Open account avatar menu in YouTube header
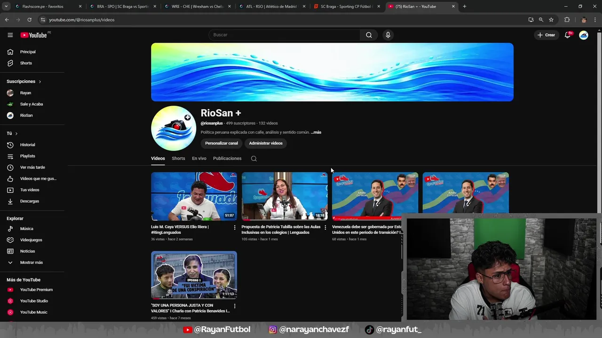Screen dimensions: 602x338 pos(584,35)
